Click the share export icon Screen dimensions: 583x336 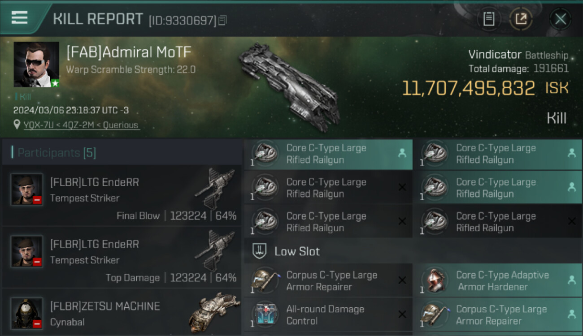(x=521, y=19)
